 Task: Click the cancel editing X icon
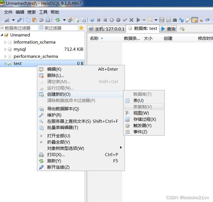pyautogui.click(x=131, y=20)
